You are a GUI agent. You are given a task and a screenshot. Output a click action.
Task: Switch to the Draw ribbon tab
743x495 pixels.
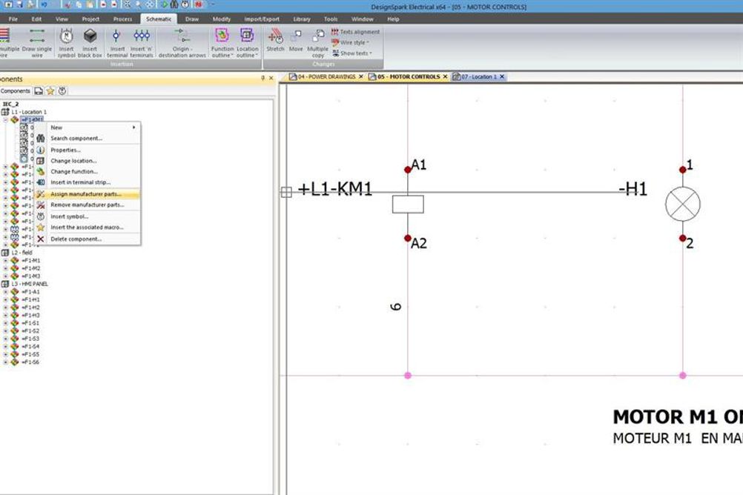point(192,19)
